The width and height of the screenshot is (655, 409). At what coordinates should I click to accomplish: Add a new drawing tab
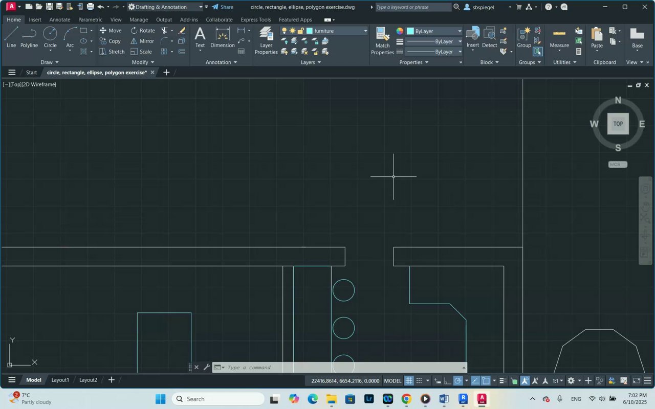tap(166, 72)
